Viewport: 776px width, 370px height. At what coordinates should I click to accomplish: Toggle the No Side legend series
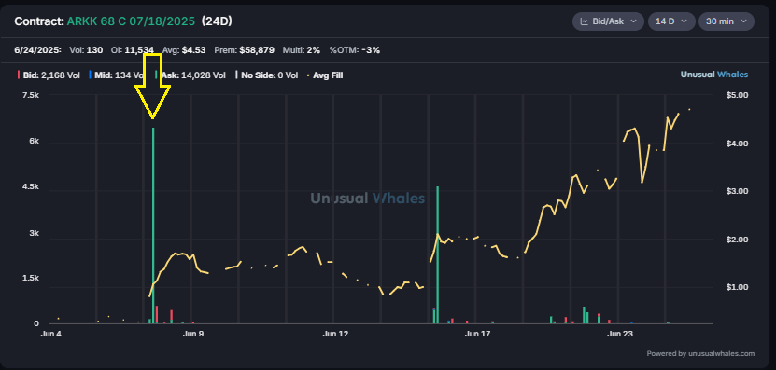266,75
